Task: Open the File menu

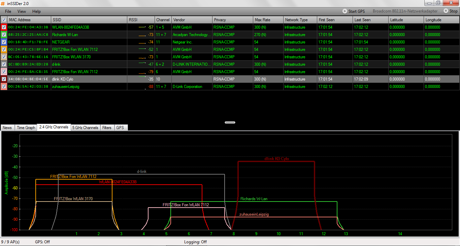Action: tap(8, 11)
